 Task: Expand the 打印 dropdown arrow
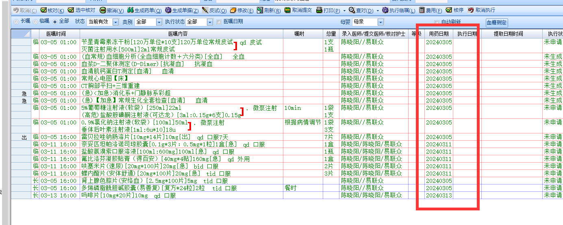coord(344,11)
